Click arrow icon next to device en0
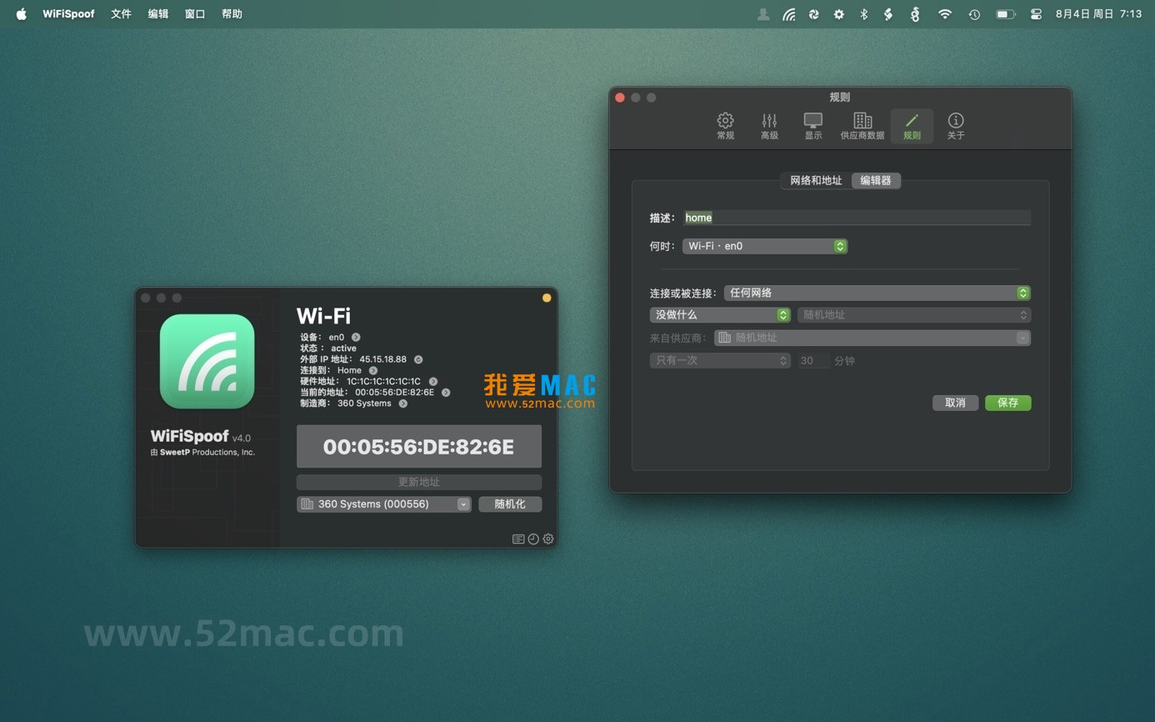This screenshot has height=722, width=1155. (x=356, y=338)
